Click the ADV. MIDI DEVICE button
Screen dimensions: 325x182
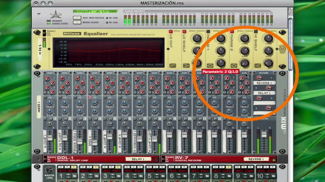pyautogui.click(x=77, y=18)
